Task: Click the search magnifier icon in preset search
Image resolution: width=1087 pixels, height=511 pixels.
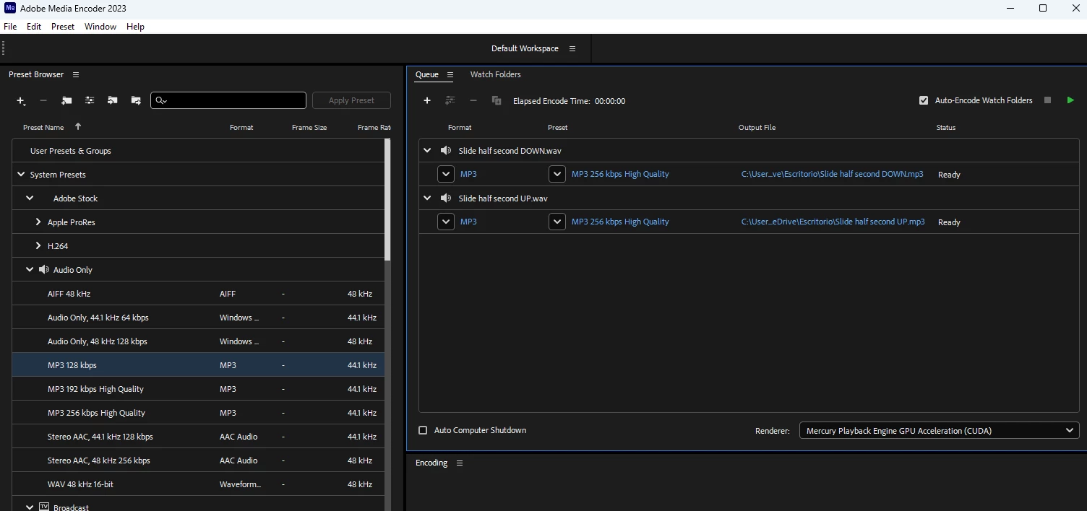Action: click(160, 101)
